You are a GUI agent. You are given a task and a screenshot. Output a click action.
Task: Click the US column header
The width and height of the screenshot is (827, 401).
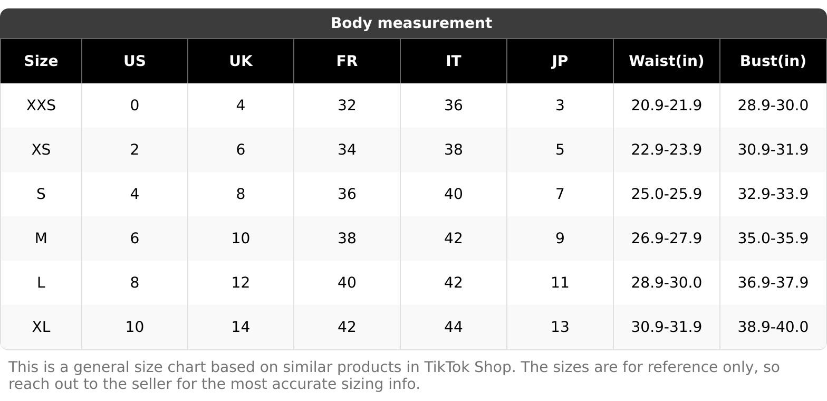coord(134,61)
